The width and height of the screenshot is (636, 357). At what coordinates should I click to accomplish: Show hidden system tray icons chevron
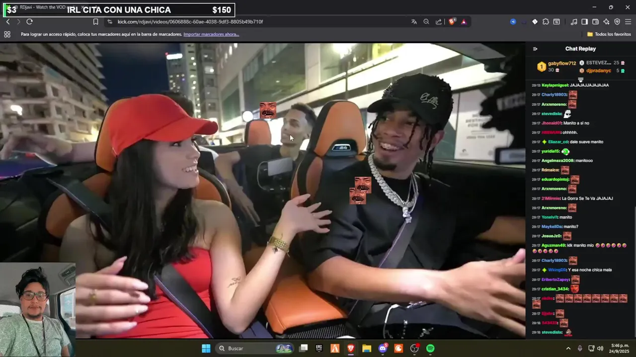coord(568,349)
